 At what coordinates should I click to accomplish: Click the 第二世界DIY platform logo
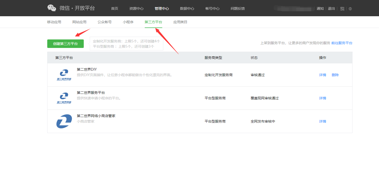(x=64, y=75)
